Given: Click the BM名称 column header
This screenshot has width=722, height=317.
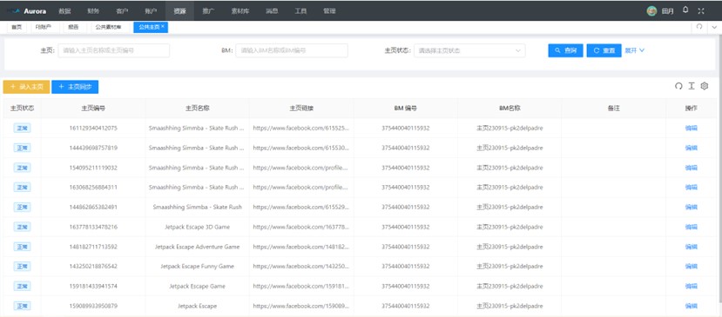Looking at the screenshot, I should click(x=509, y=109).
